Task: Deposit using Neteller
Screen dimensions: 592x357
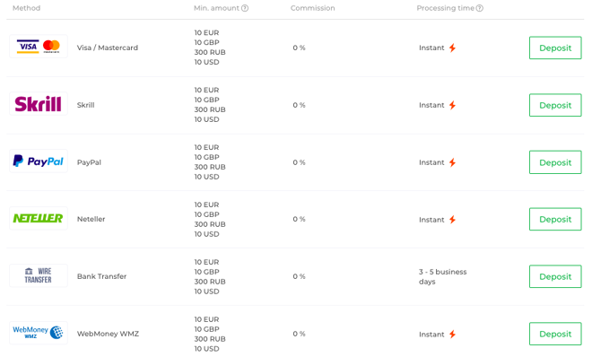Action: tap(555, 219)
